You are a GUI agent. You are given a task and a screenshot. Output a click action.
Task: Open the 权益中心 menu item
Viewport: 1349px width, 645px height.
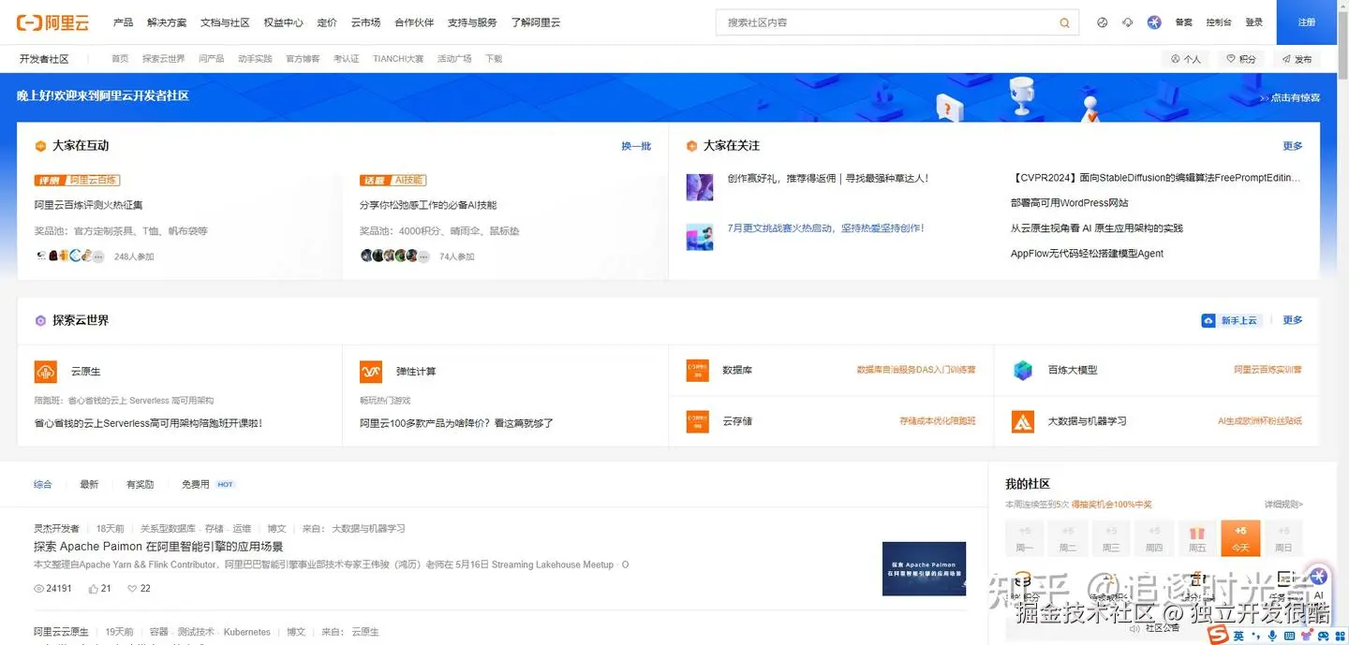[x=283, y=22]
